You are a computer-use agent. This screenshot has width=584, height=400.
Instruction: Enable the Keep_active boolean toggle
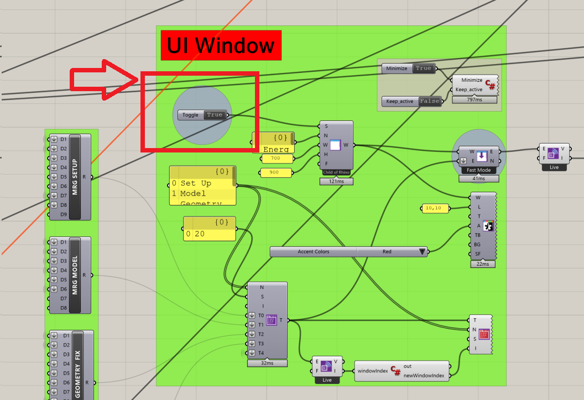[429, 101]
